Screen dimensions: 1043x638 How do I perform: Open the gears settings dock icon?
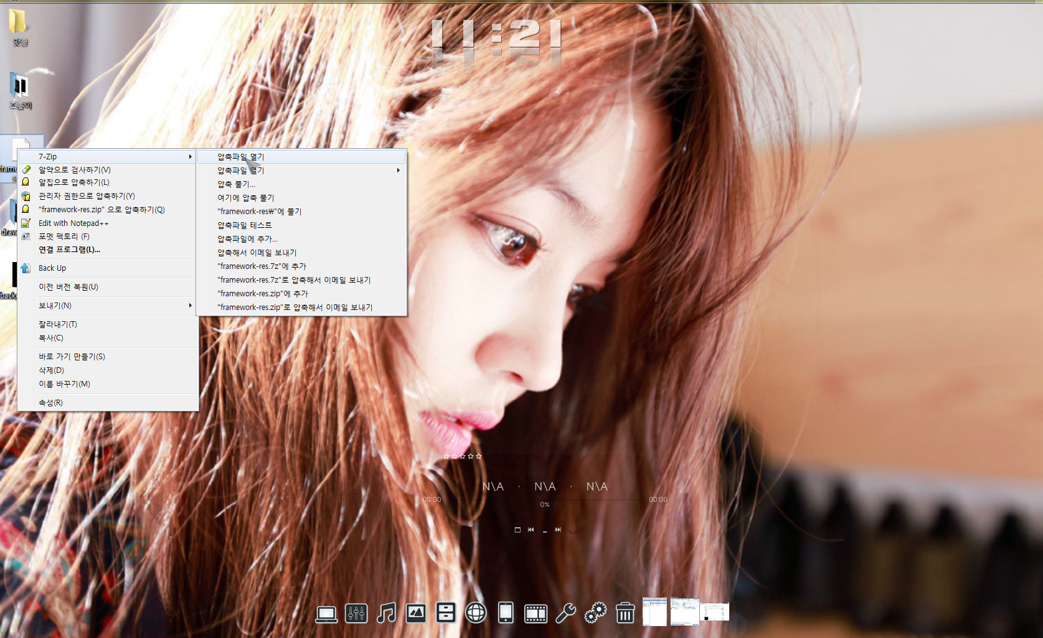click(x=595, y=614)
